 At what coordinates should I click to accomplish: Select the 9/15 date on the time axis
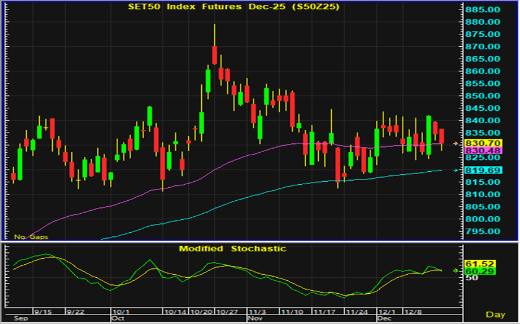(x=42, y=310)
